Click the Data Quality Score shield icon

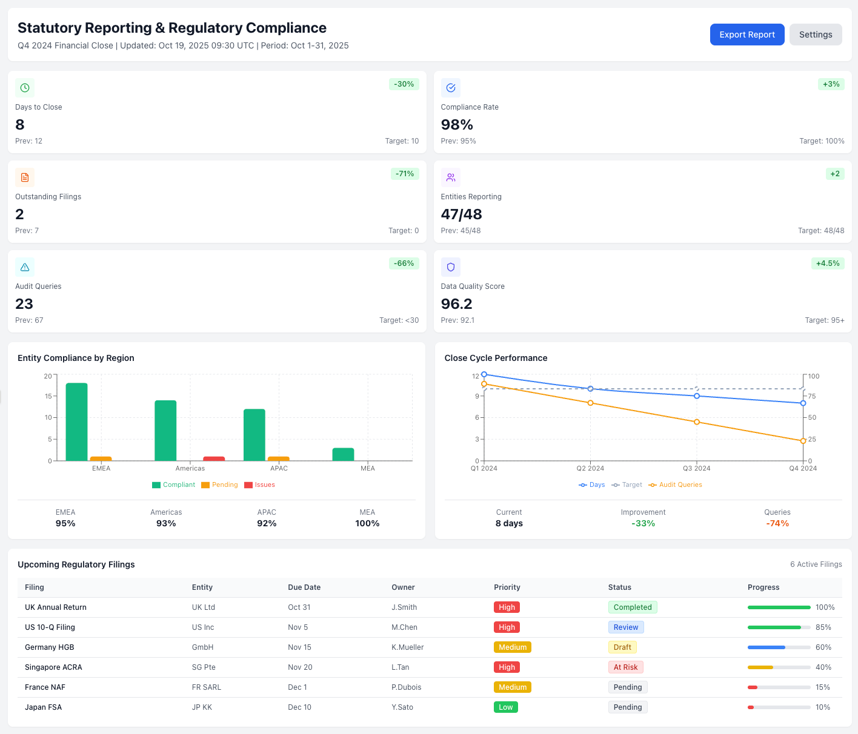click(451, 267)
